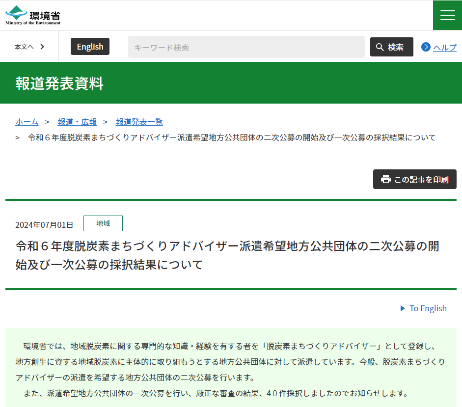Open the 報道発表一覧 breadcrumb link
This screenshot has height=407, width=462.
[x=139, y=121]
